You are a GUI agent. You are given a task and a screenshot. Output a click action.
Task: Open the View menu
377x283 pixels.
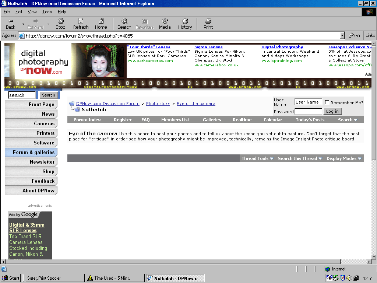[x=32, y=12]
